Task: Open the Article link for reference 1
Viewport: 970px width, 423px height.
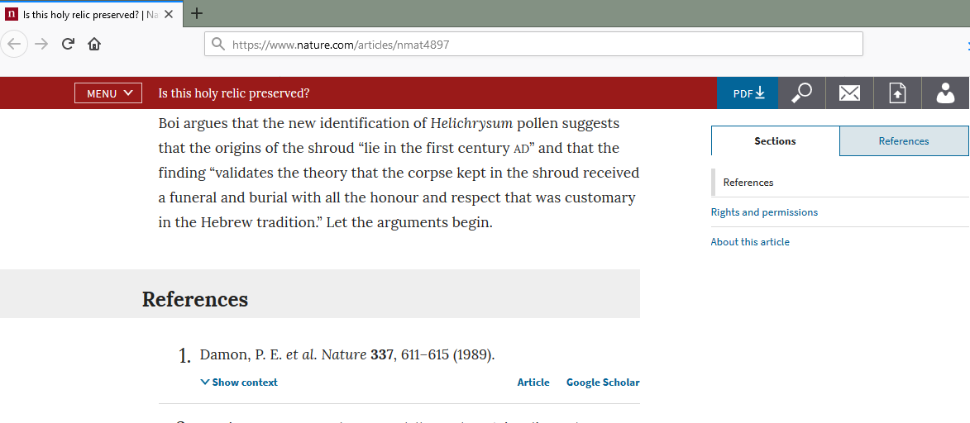Action: point(533,383)
